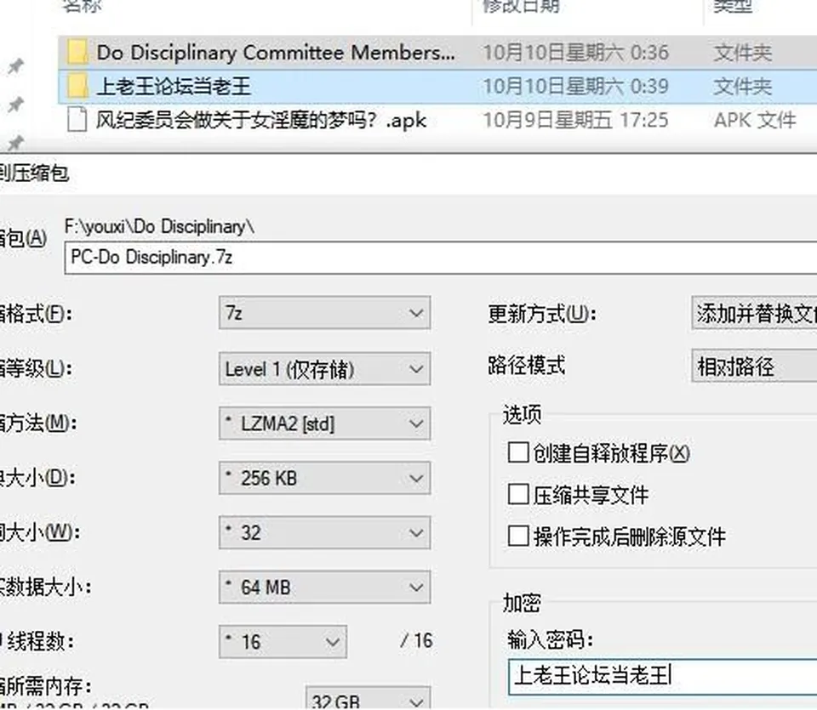Expand the 相对路径 path mode dropdown
The height and width of the screenshot is (710, 817).
(754, 366)
